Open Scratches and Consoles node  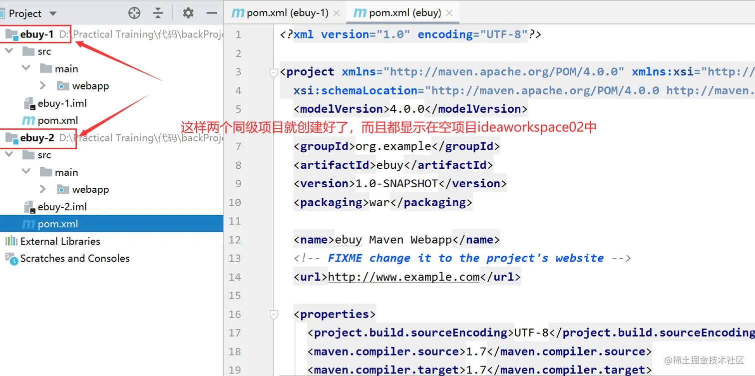coord(75,258)
